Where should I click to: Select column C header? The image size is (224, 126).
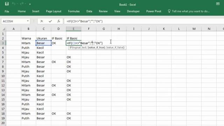[43, 29]
